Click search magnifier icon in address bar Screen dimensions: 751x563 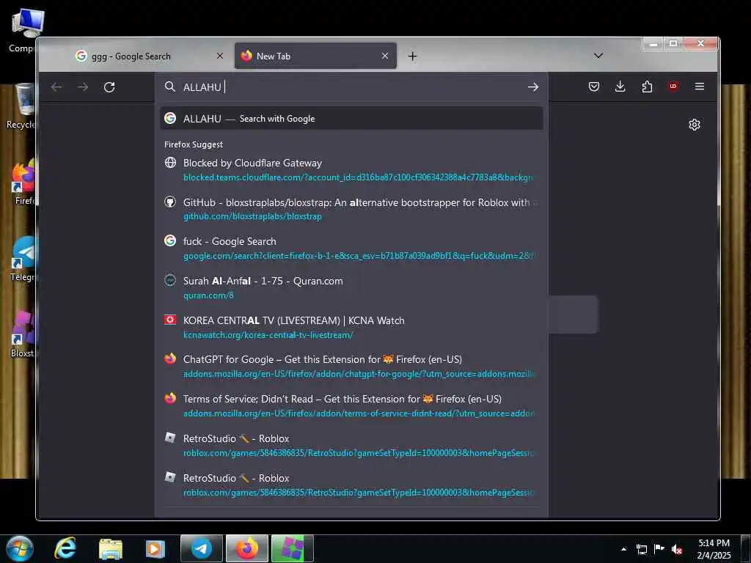170,87
